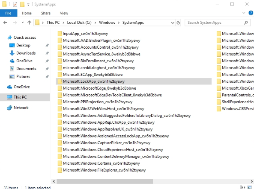Select Microsoft.LockApp folder icon
Screen dimensions: 254x189
[60, 81]
